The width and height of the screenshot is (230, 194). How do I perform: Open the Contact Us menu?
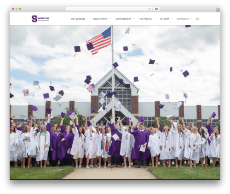click(183, 19)
